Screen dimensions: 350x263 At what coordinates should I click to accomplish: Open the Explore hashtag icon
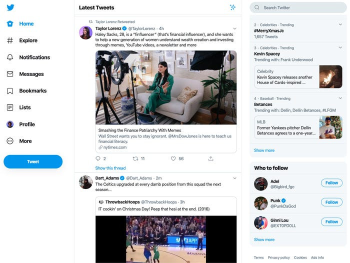[10, 40]
